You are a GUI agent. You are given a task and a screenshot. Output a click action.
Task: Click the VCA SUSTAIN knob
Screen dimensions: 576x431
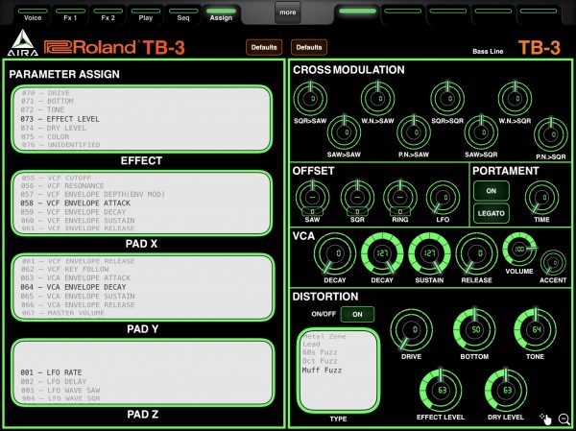[x=429, y=253]
